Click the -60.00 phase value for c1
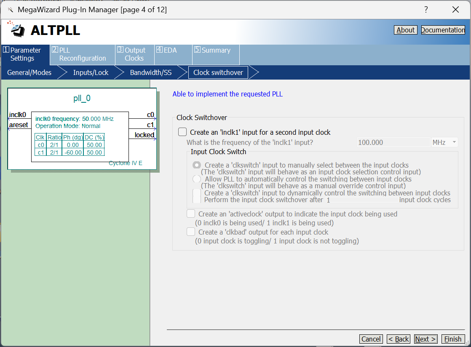471x347 pixels. point(73,152)
